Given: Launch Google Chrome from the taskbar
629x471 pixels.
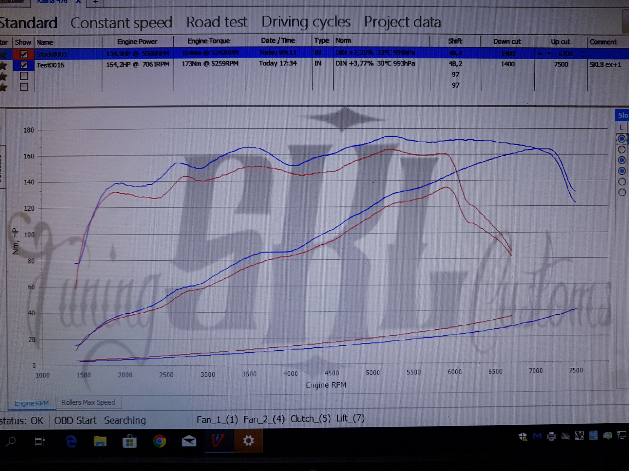Looking at the screenshot, I should (x=159, y=442).
